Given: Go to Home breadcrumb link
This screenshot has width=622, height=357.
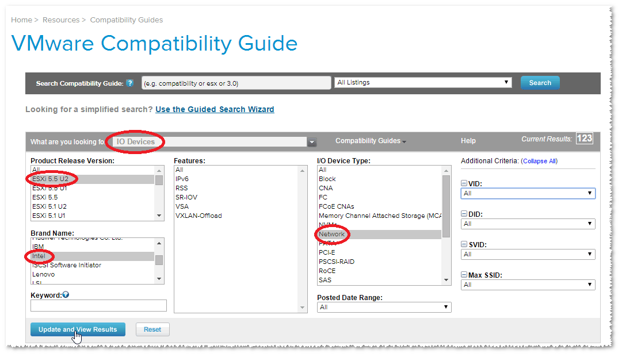Looking at the screenshot, I should pyautogui.click(x=21, y=20).
